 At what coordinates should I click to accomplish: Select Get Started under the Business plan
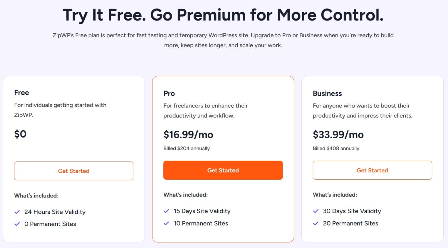372,170
